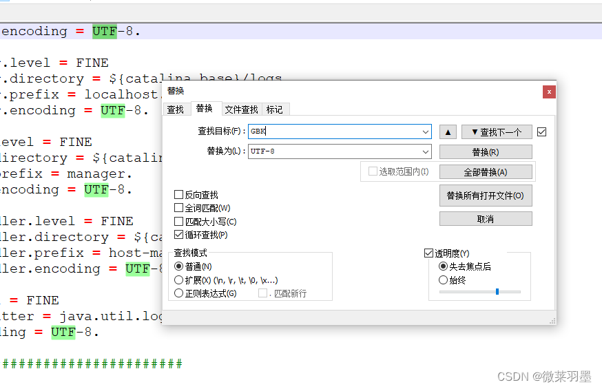Expand the 替换为 history dropdown arrow

coord(426,152)
